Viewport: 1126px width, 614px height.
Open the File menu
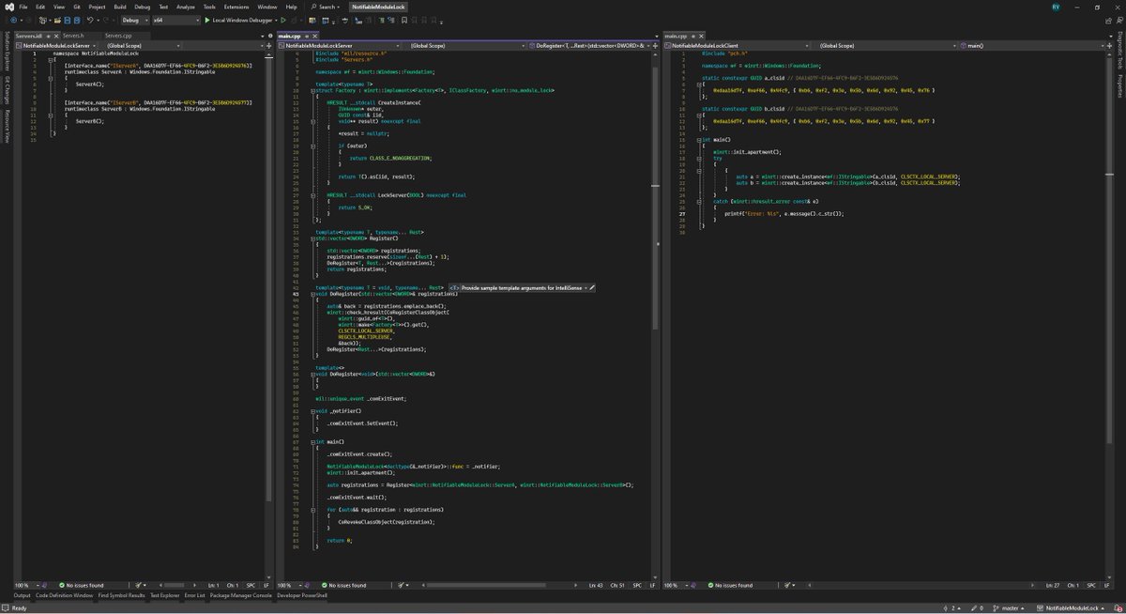tap(23, 7)
